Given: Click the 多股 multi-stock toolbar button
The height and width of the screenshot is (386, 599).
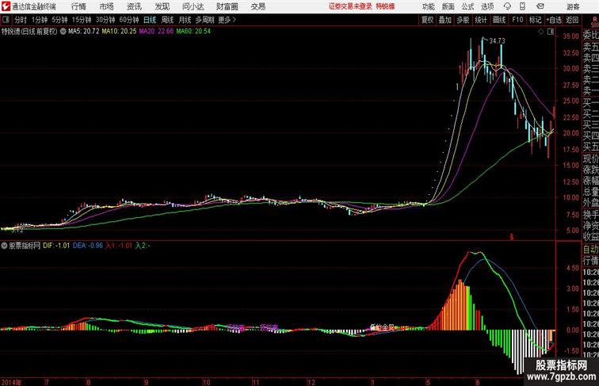Looking at the screenshot, I should click(463, 20).
